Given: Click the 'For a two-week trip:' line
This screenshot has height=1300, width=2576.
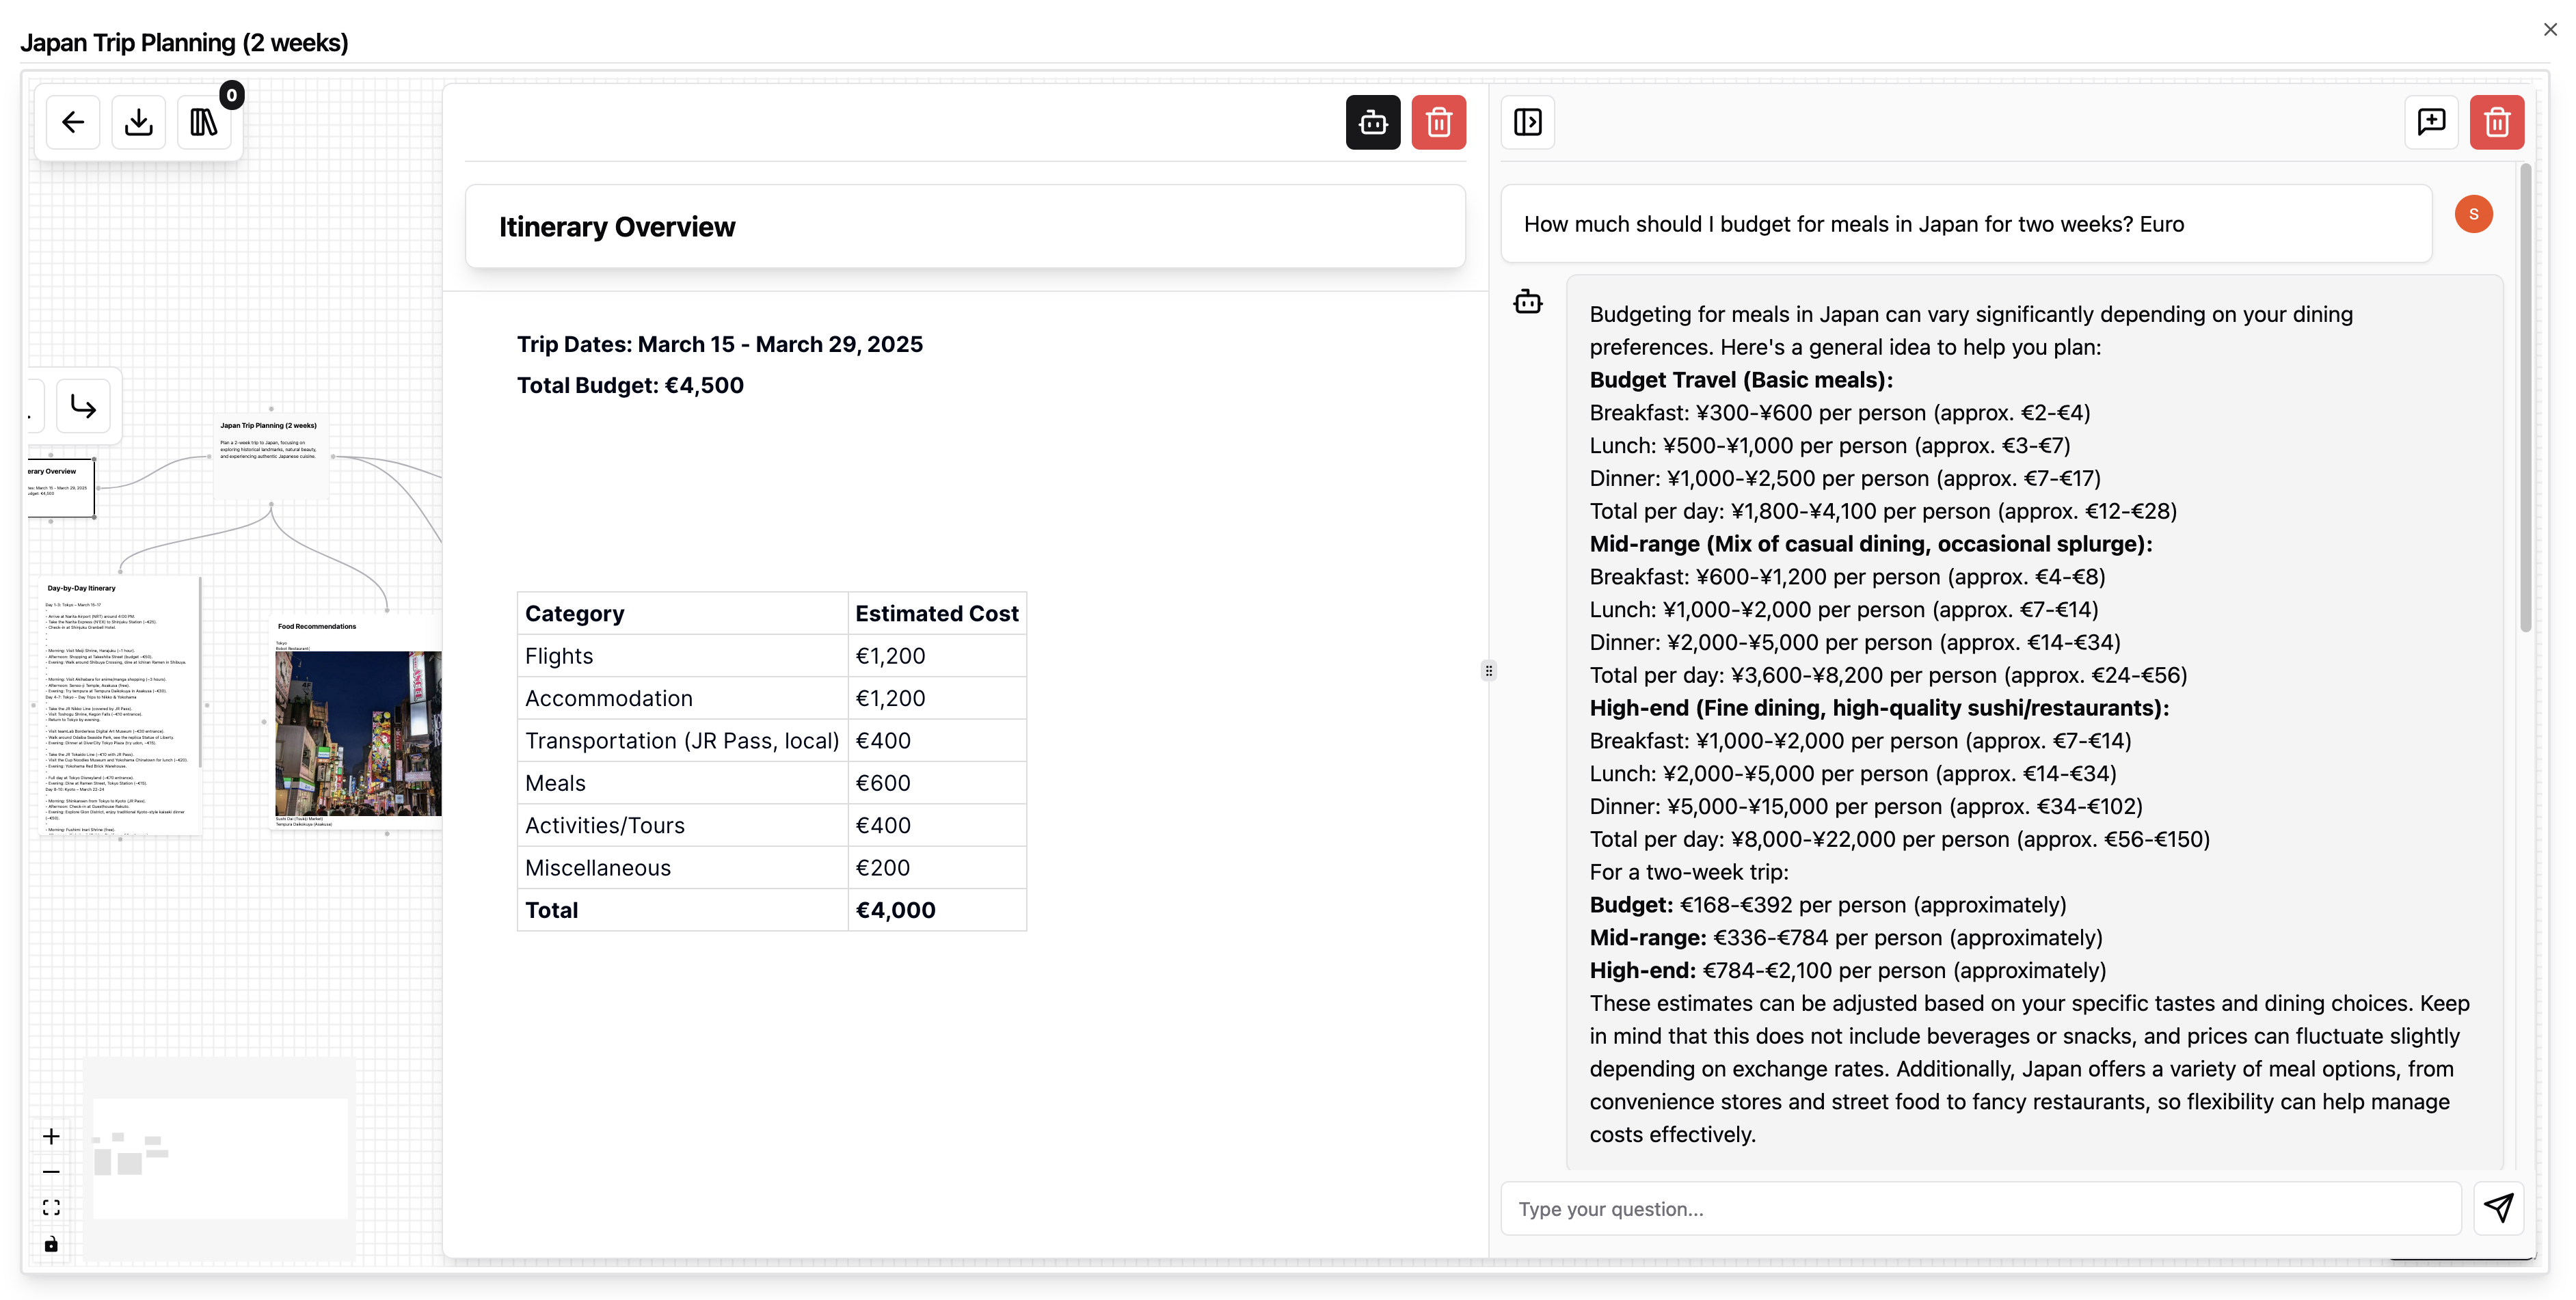Looking at the screenshot, I should 1689,872.
